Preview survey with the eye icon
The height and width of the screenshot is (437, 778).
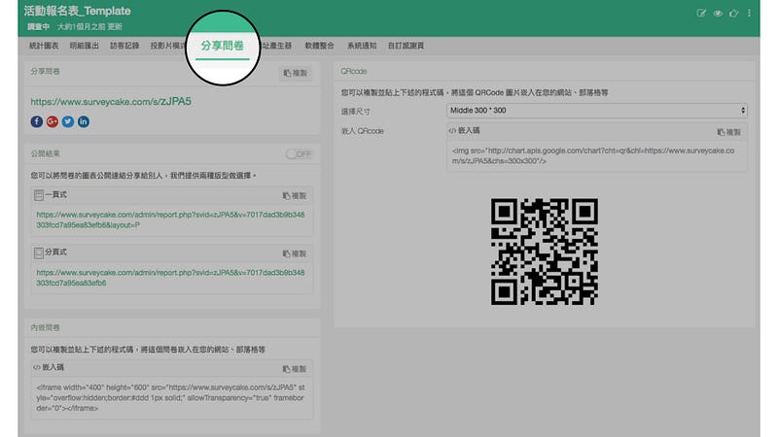718,14
